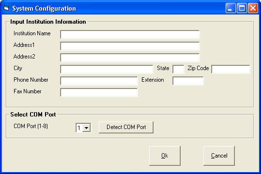Select the Phone Number input field
Viewport: 261px width, 174px height.
99,81
